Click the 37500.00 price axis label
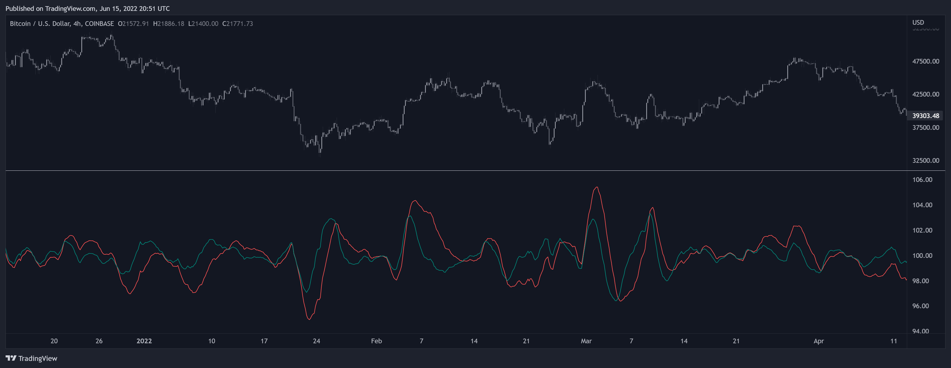This screenshot has width=951, height=368. (926, 127)
